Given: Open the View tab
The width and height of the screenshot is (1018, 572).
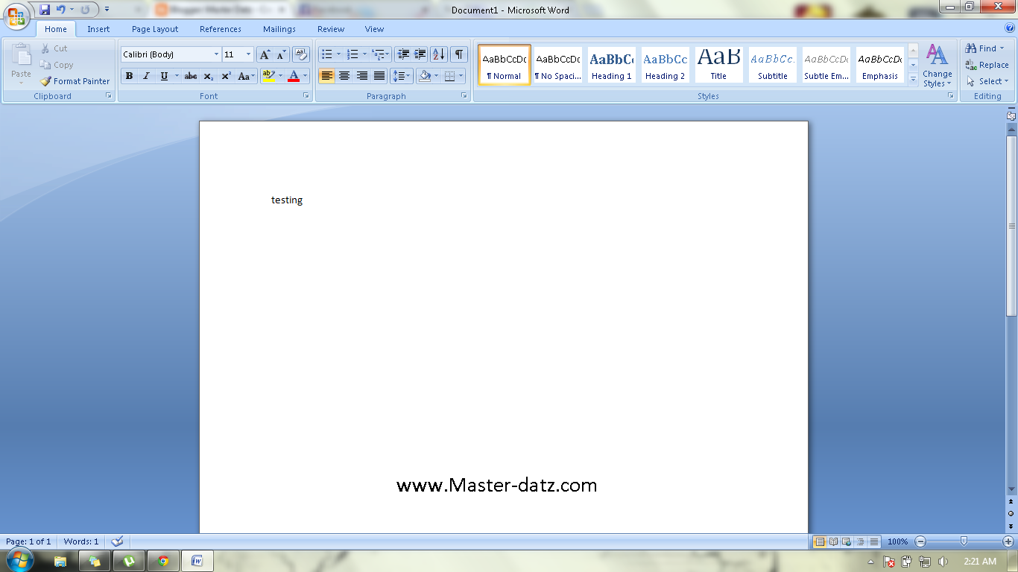Looking at the screenshot, I should [x=375, y=29].
